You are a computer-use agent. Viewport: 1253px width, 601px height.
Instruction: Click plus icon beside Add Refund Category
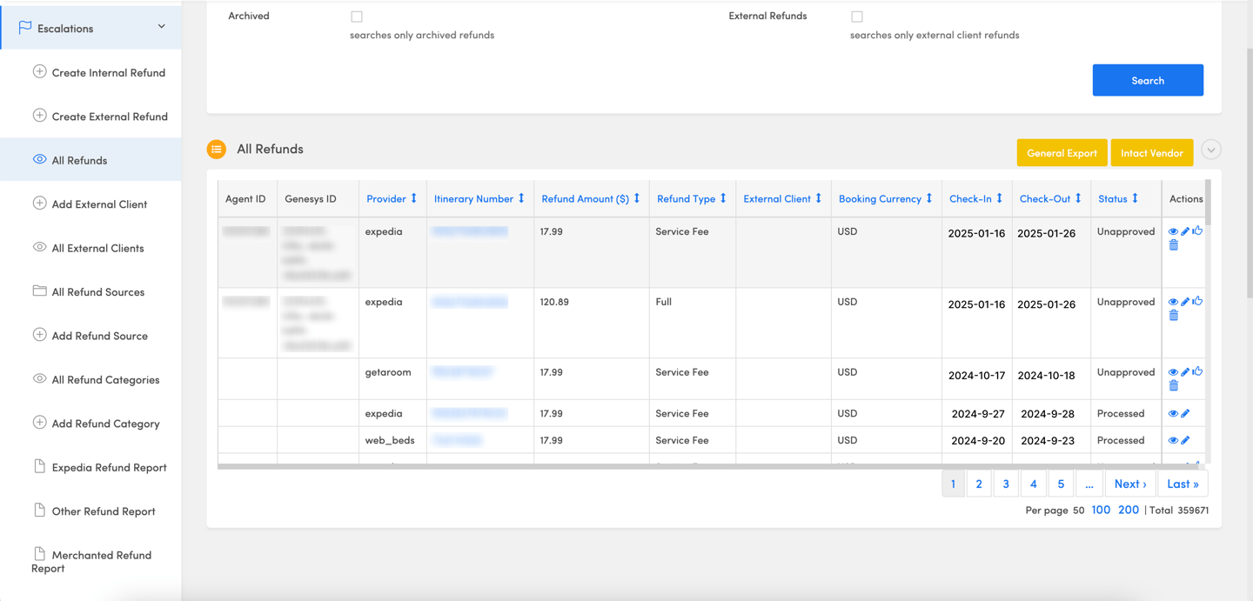tap(39, 423)
